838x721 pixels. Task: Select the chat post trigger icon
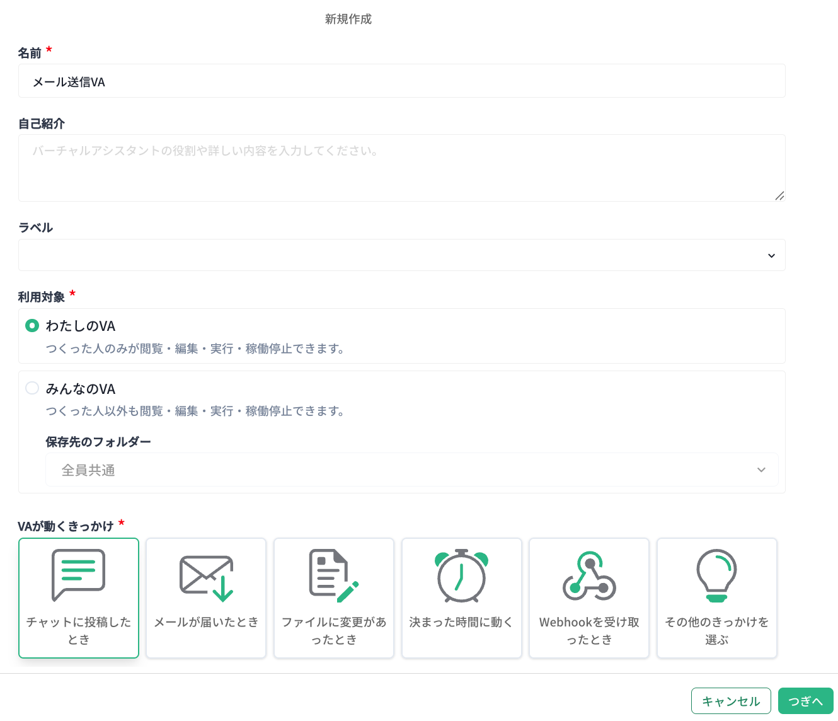[x=78, y=575]
